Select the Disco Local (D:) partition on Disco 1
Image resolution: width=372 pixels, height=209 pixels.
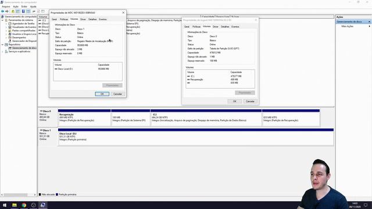[196, 137]
